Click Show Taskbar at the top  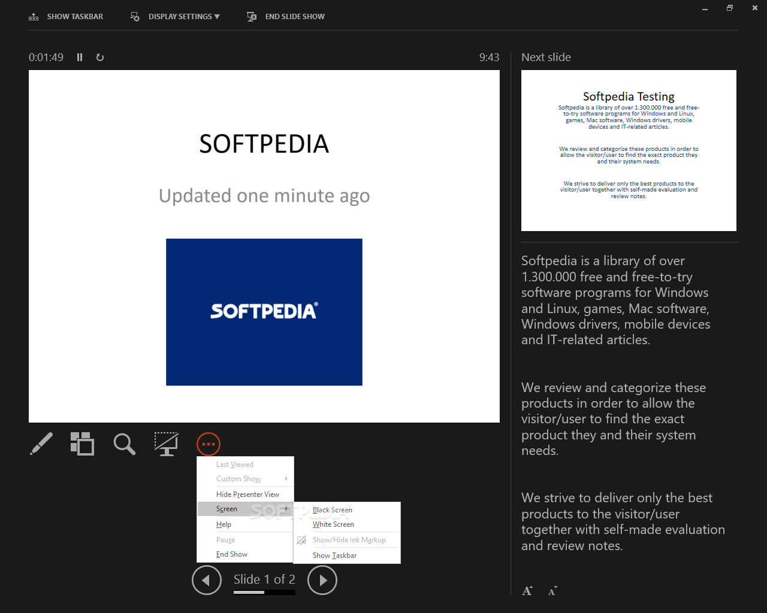tap(66, 17)
